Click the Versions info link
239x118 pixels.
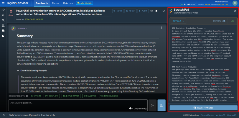[x=220, y=115]
